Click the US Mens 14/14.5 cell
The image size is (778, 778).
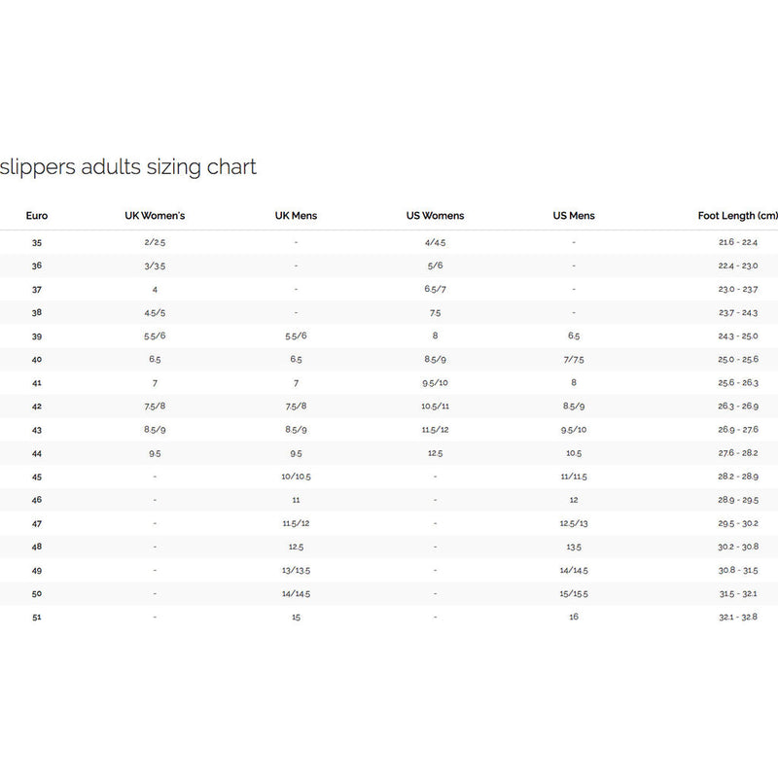click(574, 570)
